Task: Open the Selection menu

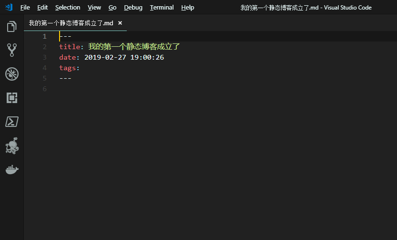Action: click(x=68, y=8)
